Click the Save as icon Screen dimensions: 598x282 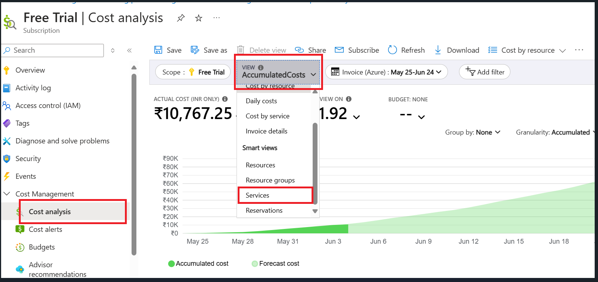click(195, 50)
